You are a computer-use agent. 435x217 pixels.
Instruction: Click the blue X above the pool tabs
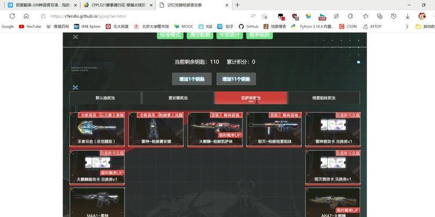tap(75, 87)
